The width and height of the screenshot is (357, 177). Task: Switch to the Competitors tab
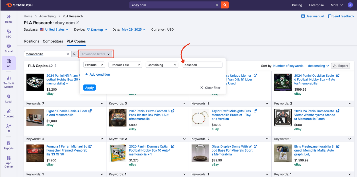click(53, 41)
